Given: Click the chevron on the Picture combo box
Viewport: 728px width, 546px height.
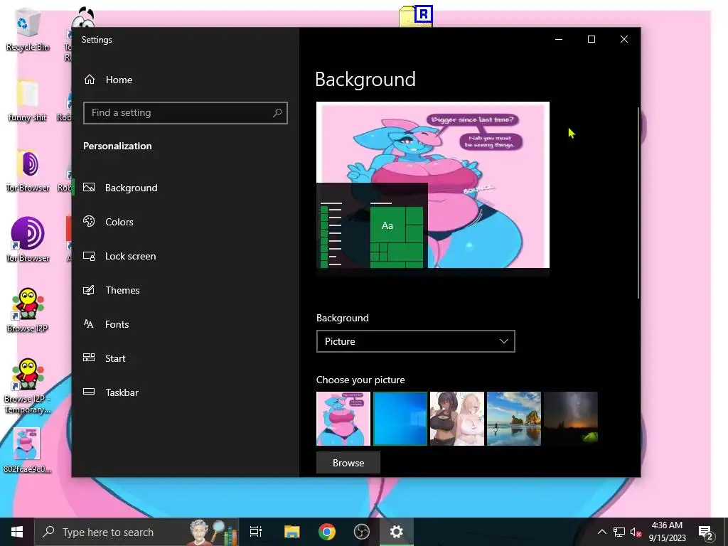Looking at the screenshot, I should click(504, 341).
